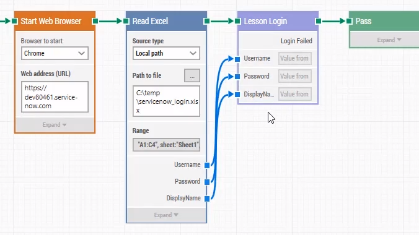Click Lesson Login green output connector

click(x=318, y=21)
